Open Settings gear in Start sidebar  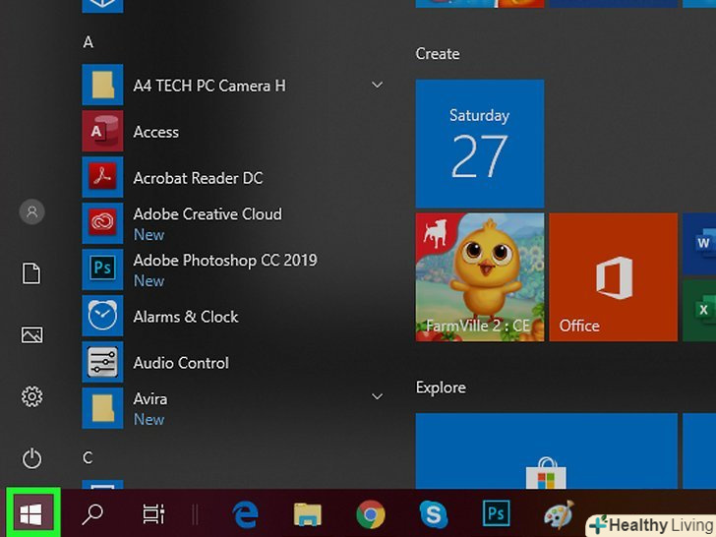(x=32, y=396)
